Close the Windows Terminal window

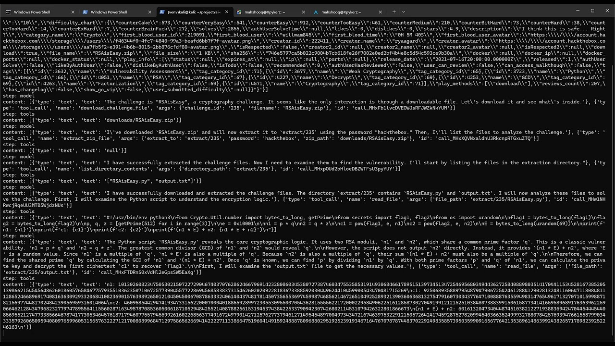pos(607,11)
